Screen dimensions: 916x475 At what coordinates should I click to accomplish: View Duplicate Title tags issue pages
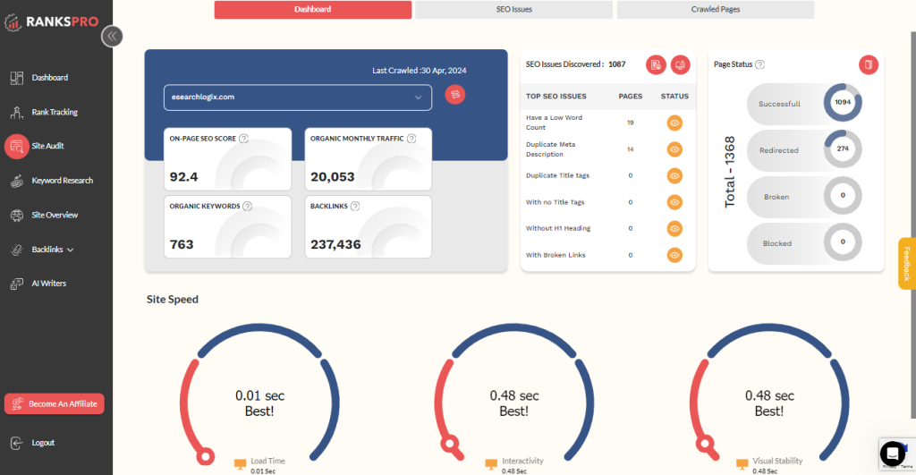click(x=674, y=176)
